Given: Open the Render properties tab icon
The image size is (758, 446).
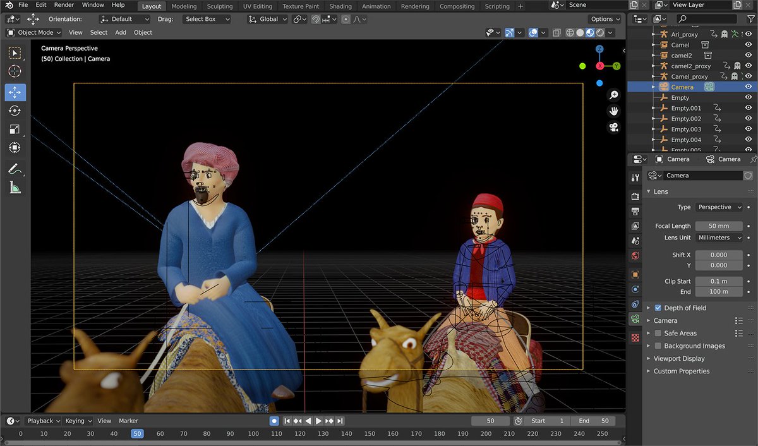Looking at the screenshot, I should coord(635,196).
